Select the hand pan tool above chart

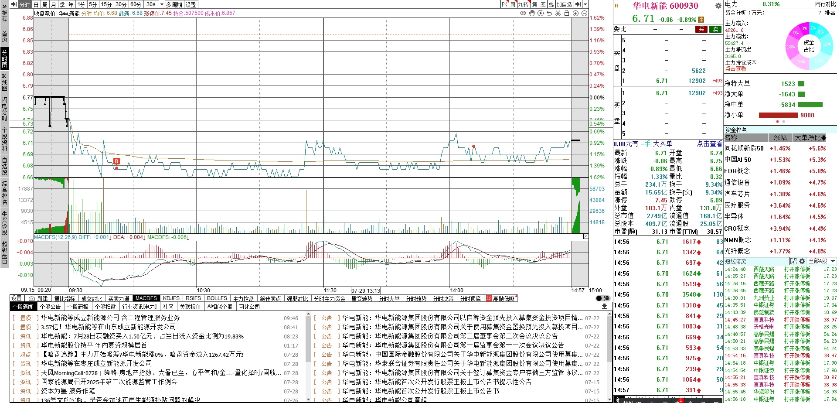532,13
